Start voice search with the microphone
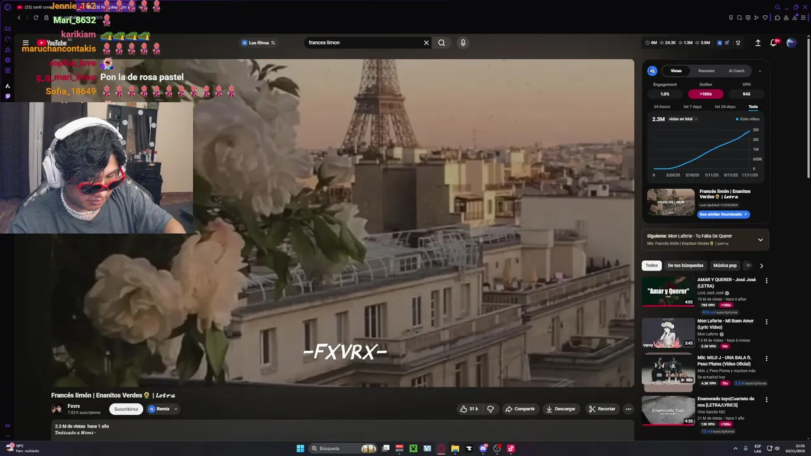 [x=463, y=42]
